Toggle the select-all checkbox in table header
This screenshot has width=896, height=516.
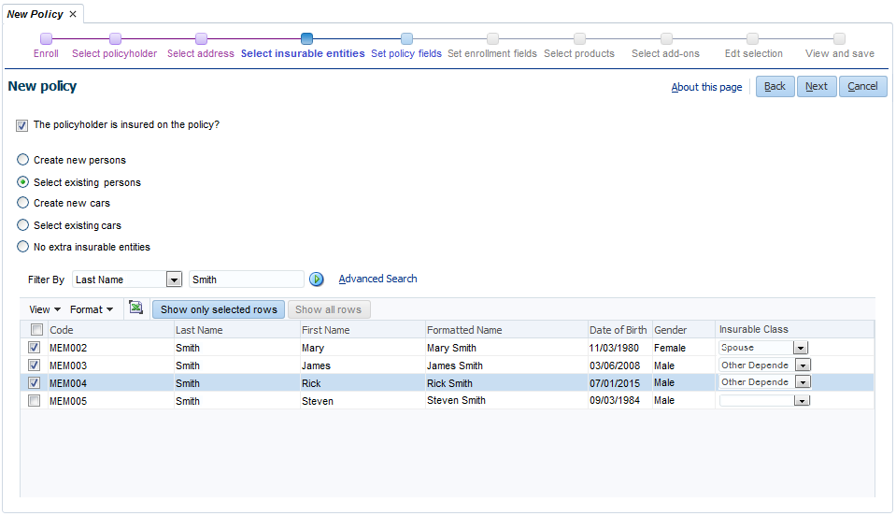click(x=36, y=330)
